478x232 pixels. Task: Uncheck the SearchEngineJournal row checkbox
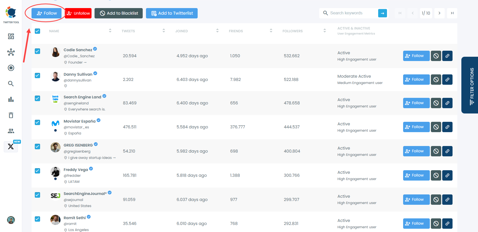pos(38,195)
